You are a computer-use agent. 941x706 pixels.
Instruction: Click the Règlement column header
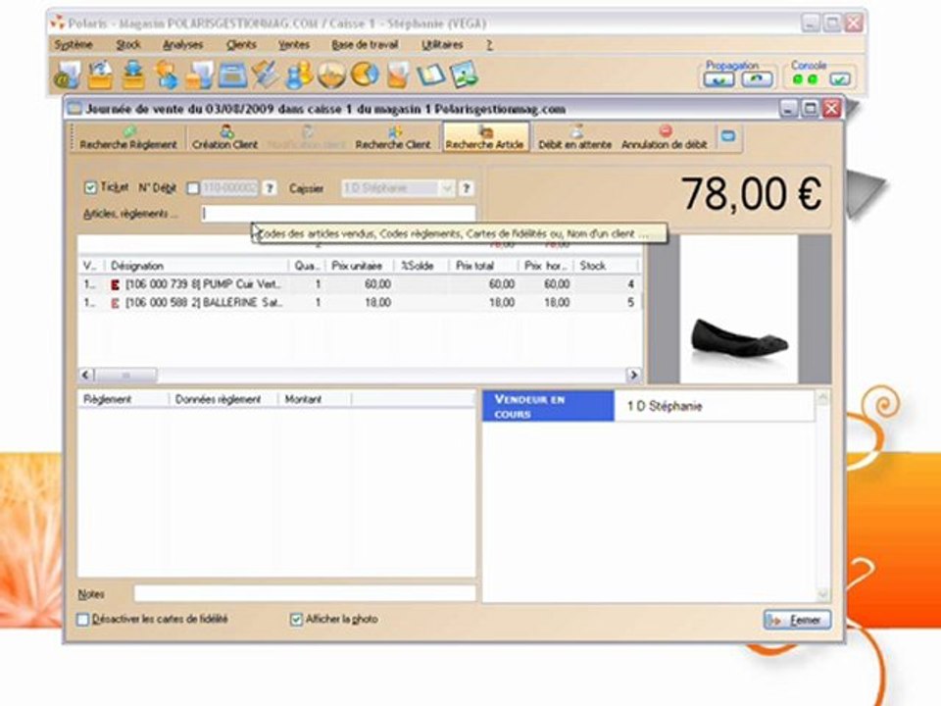coord(124,399)
